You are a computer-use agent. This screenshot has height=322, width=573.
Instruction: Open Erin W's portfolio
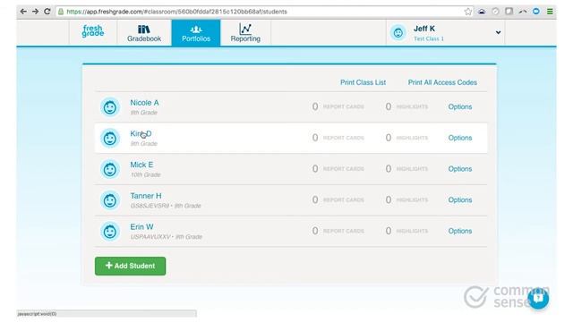click(x=141, y=227)
